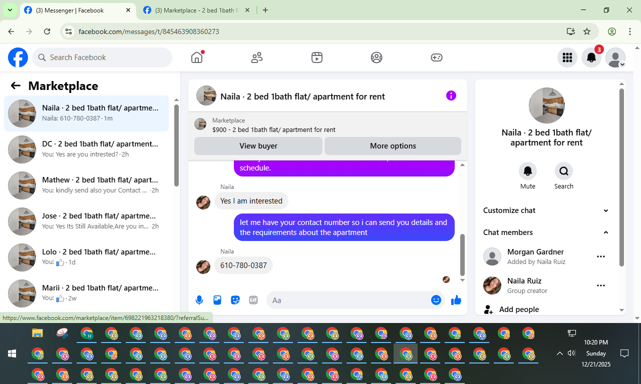Go to the Home feed icon
Image resolution: width=641 pixels, height=384 pixels.
coord(197,57)
